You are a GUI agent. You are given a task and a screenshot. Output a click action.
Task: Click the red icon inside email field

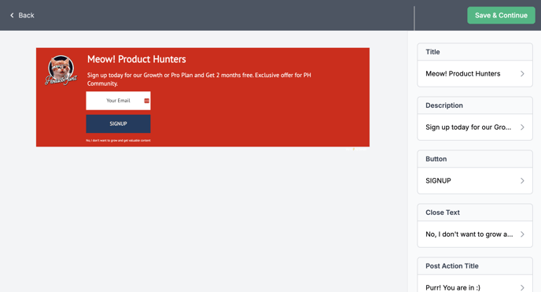point(146,101)
